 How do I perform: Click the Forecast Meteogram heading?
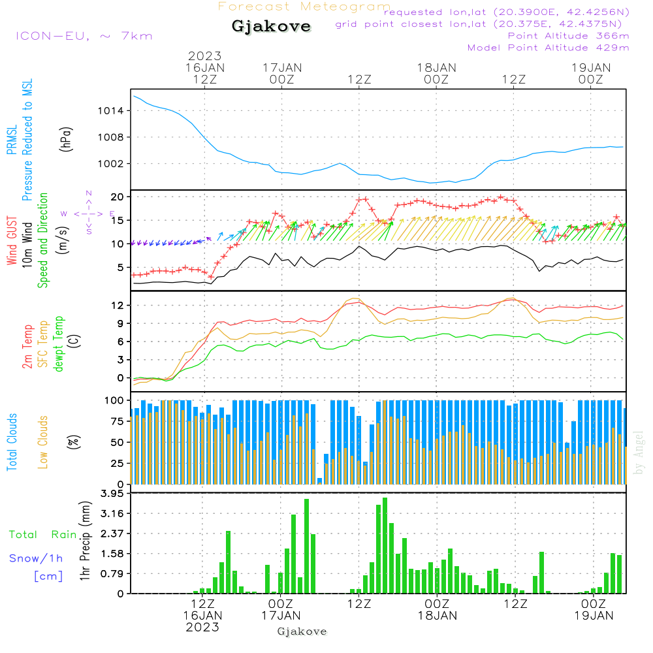click(304, 7)
